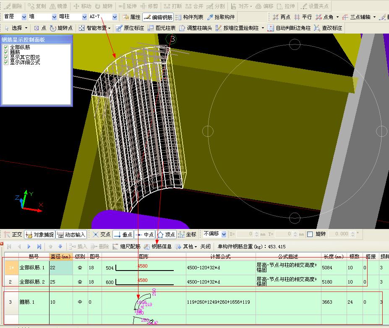
Task: Expand the 对齐 dropdown arrow
Action: (251, 6)
